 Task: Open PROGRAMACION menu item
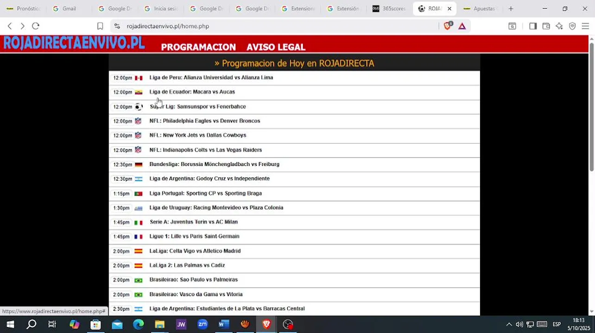tap(198, 47)
